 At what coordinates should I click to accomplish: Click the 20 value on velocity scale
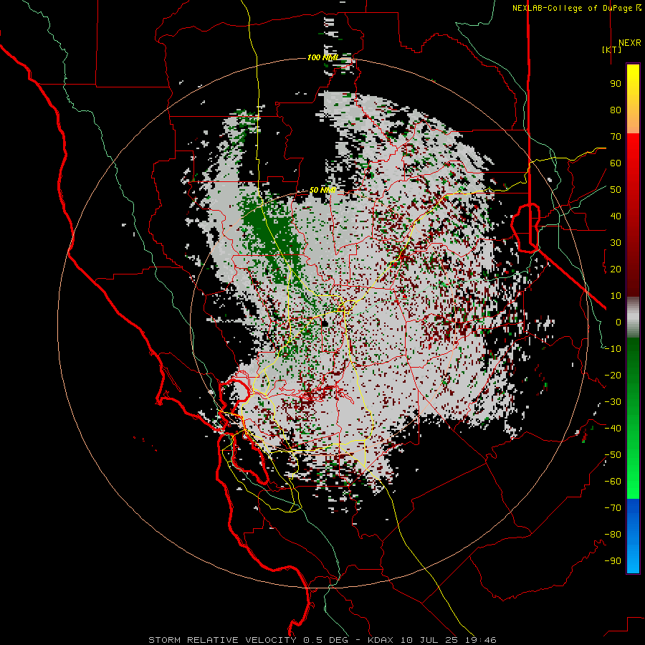pos(616,269)
